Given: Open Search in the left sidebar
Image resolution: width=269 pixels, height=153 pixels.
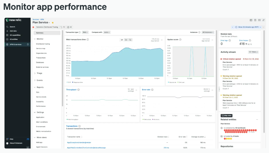Looking at the screenshot, I should coord(12,27).
